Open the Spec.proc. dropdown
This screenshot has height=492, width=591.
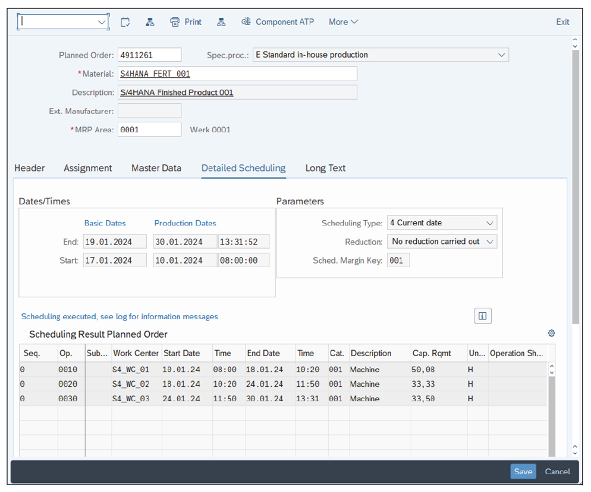pyautogui.click(x=502, y=54)
